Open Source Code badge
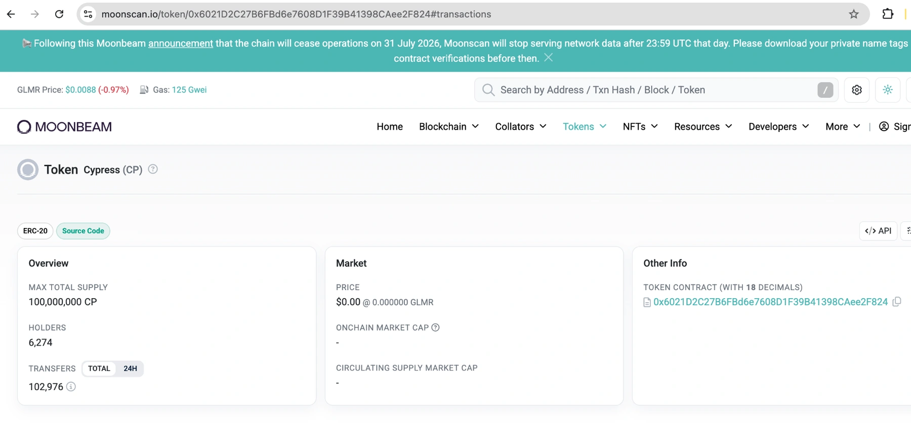 pos(83,231)
